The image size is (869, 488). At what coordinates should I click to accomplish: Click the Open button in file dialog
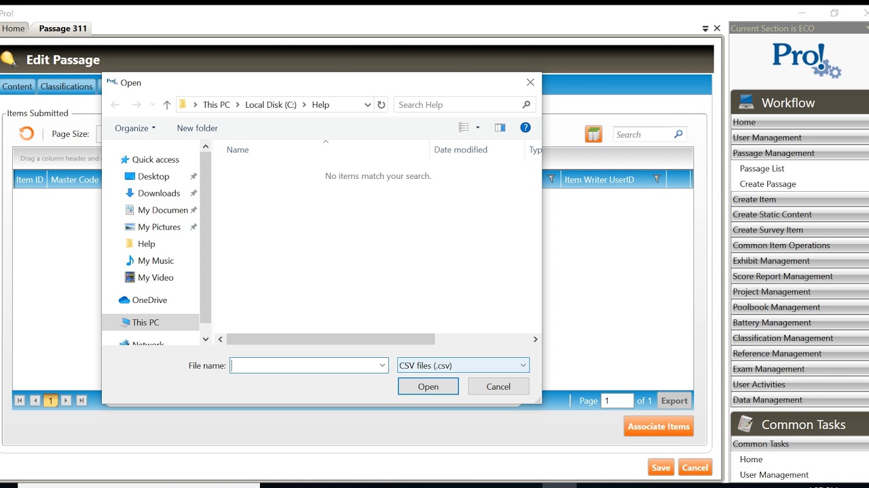click(428, 386)
